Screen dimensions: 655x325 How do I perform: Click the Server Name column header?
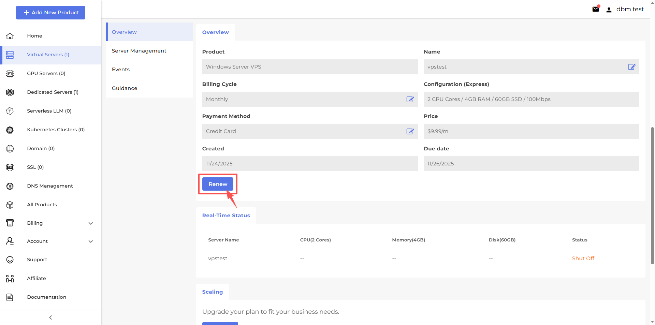223,240
